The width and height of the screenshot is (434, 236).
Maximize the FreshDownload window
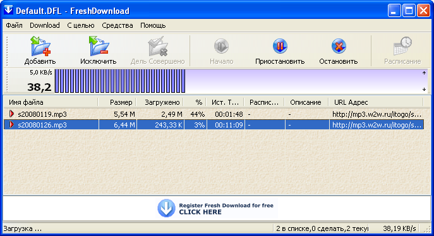[409, 11]
